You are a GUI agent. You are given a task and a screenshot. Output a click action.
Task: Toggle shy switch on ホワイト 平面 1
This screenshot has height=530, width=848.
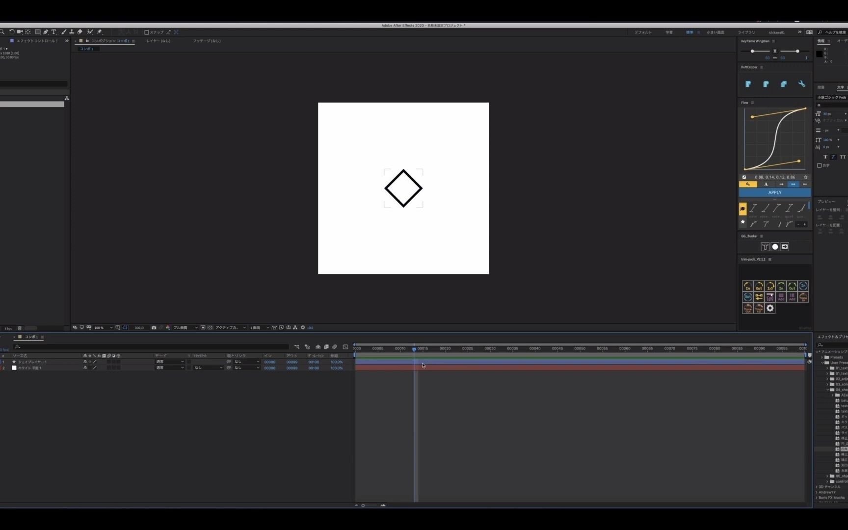coord(85,368)
